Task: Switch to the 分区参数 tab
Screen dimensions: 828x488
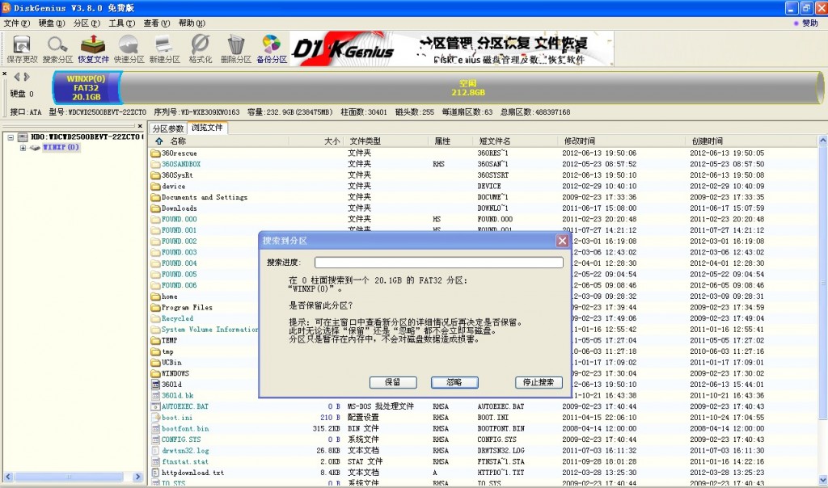Action: tap(167, 127)
